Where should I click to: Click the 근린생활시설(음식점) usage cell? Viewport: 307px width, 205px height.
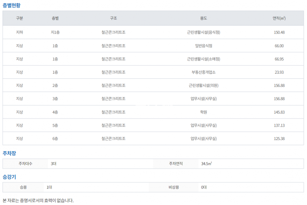(204, 32)
